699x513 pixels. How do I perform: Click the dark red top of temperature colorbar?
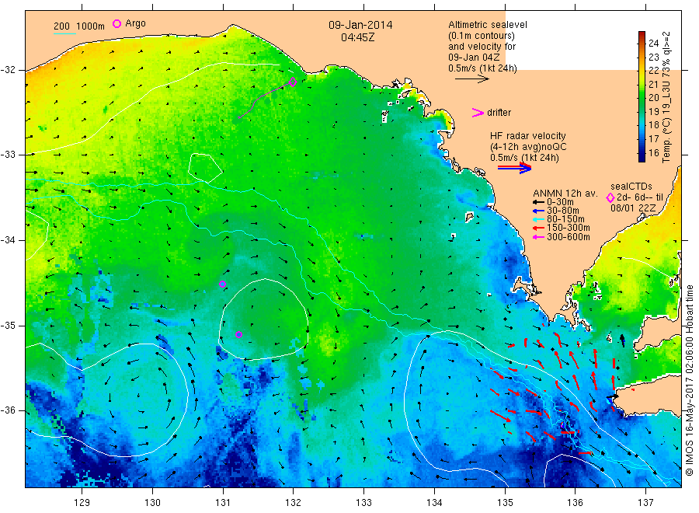[642, 34]
